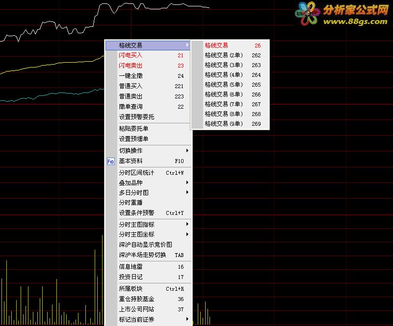Expand the 分时主图指标 submenu arrow
Screen dimensions: 393x326
click(187, 224)
